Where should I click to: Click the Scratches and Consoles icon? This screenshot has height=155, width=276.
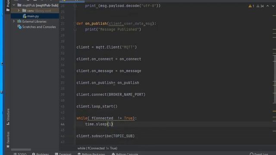point(19,27)
